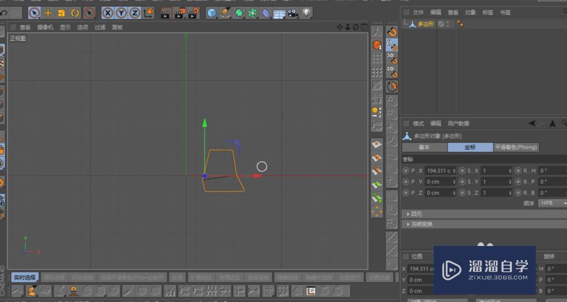
Task: Open viewport 显示 menu
Action: tap(65, 27)
